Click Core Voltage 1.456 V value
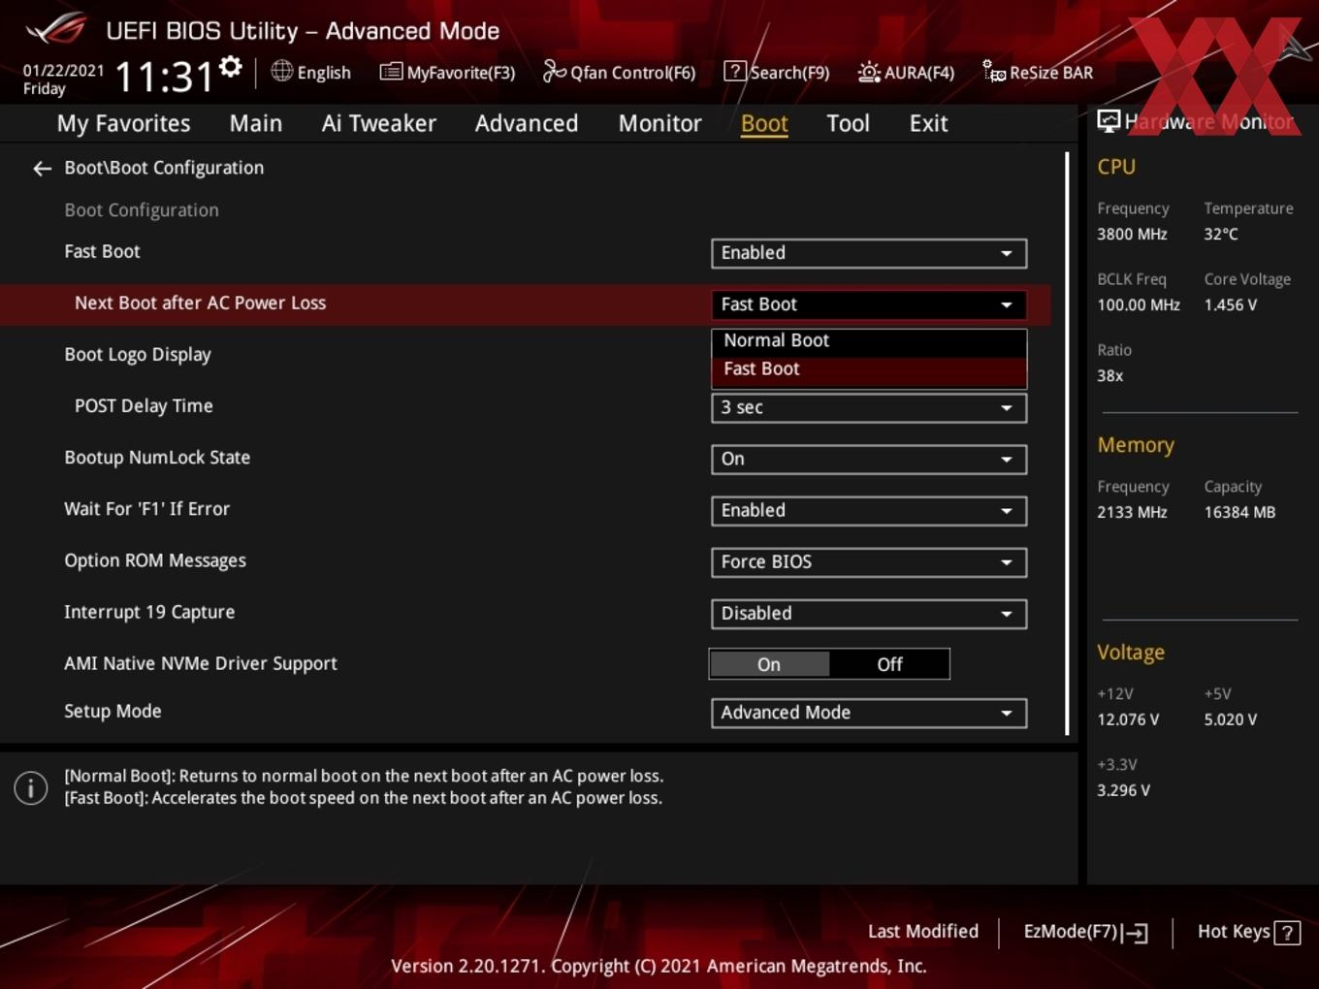This screenshot has width=1319, height=989. point(1230,304)
